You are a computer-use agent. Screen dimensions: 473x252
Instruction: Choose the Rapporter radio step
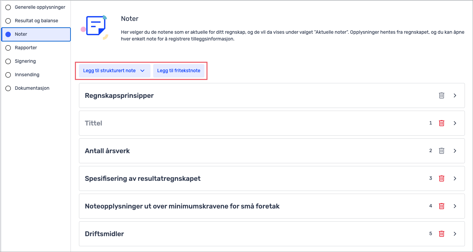tap(8, 48)
